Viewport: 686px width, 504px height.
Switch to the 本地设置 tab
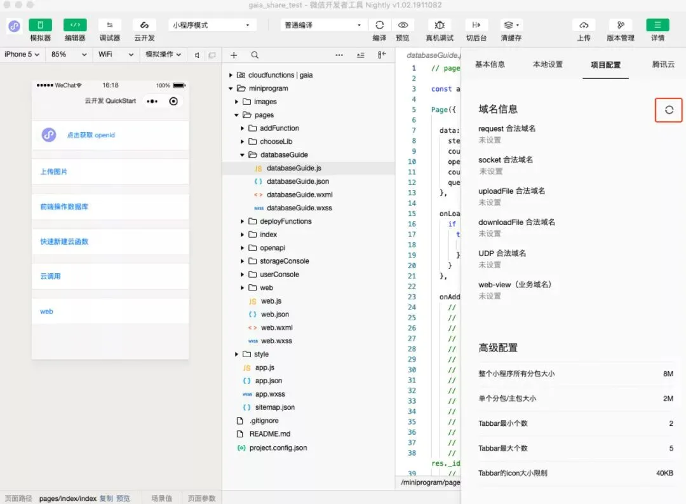(548, 64)
